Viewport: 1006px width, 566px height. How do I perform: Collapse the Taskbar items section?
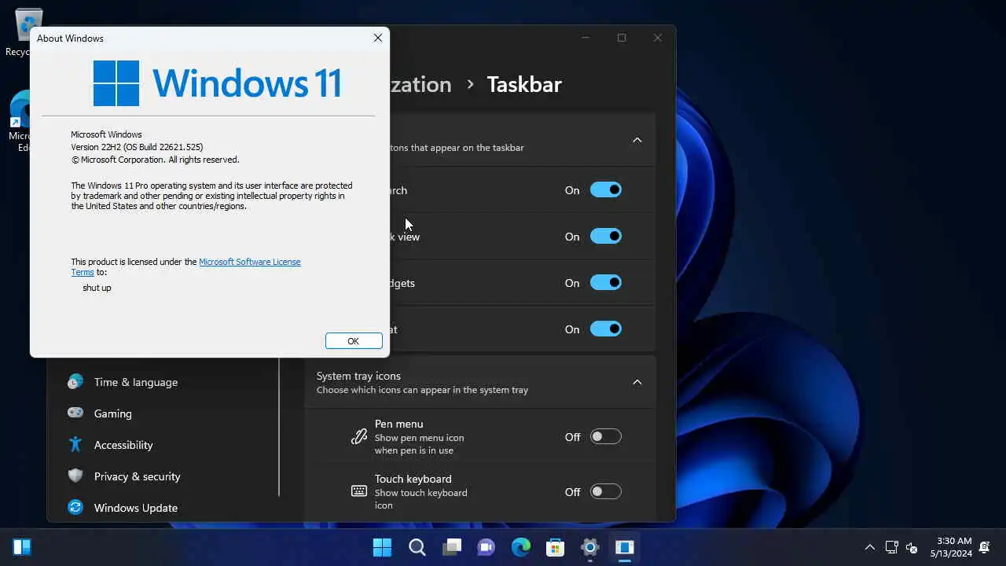click(x=637, y=140)
